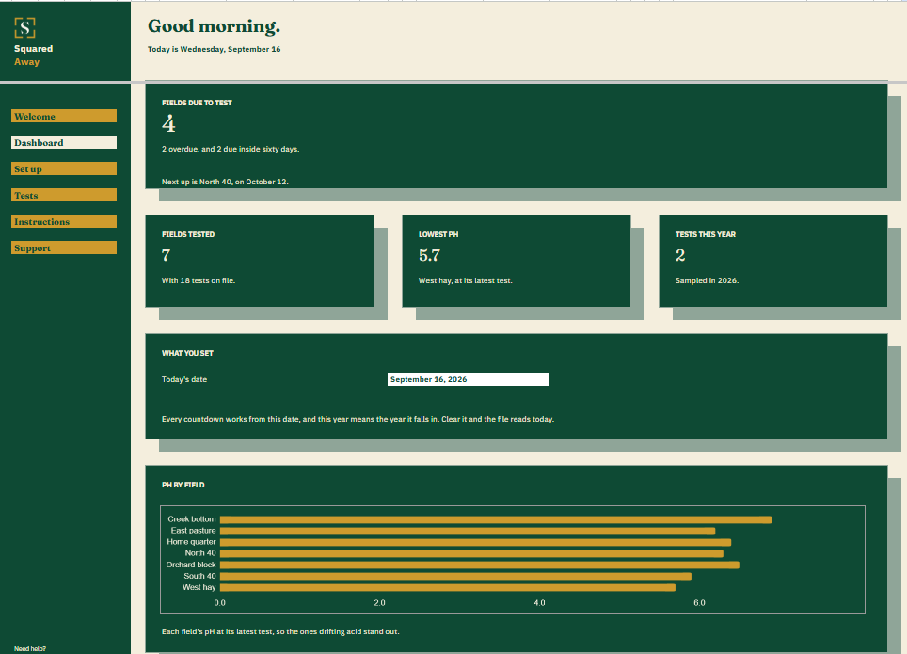The image size is (907, 654).
Task: Click the Orchard block pH bar
Action: (x=480, y=565)
